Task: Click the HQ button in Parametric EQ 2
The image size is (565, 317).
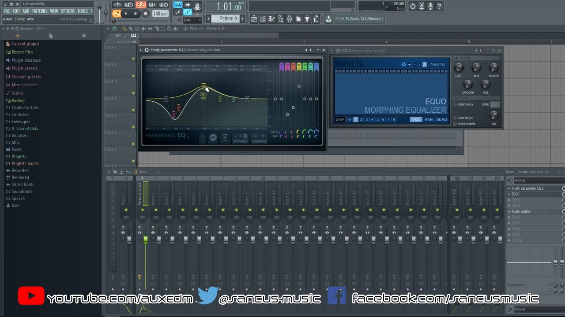Action: [213, 138]
